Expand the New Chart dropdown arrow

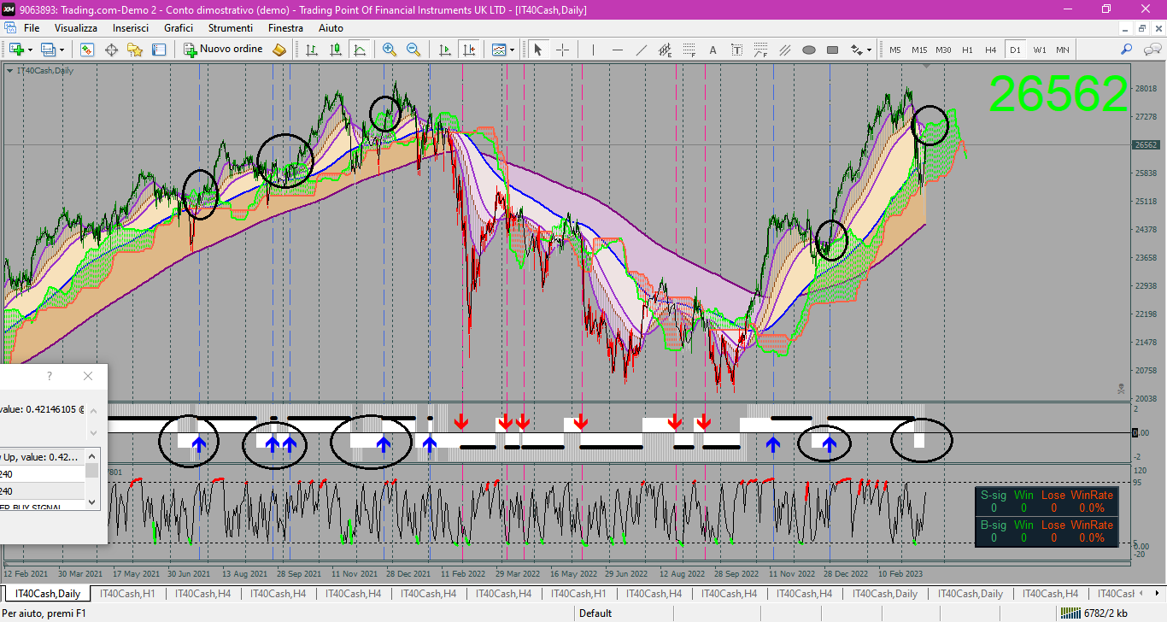coord(30,50)
